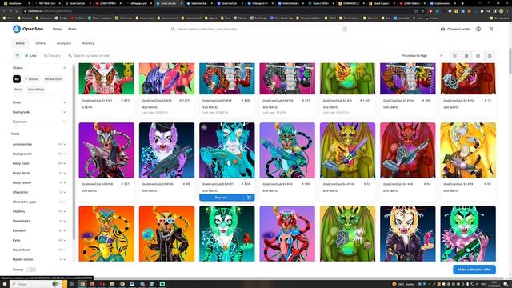This screenshot has width=512, height=288.
Task: Toggle the Live updates indicator
Action: [31, 56]
